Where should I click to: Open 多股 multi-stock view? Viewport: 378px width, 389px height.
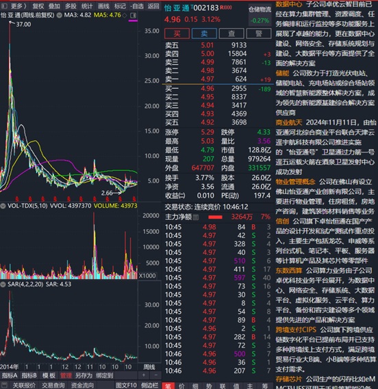pos(71,6)
